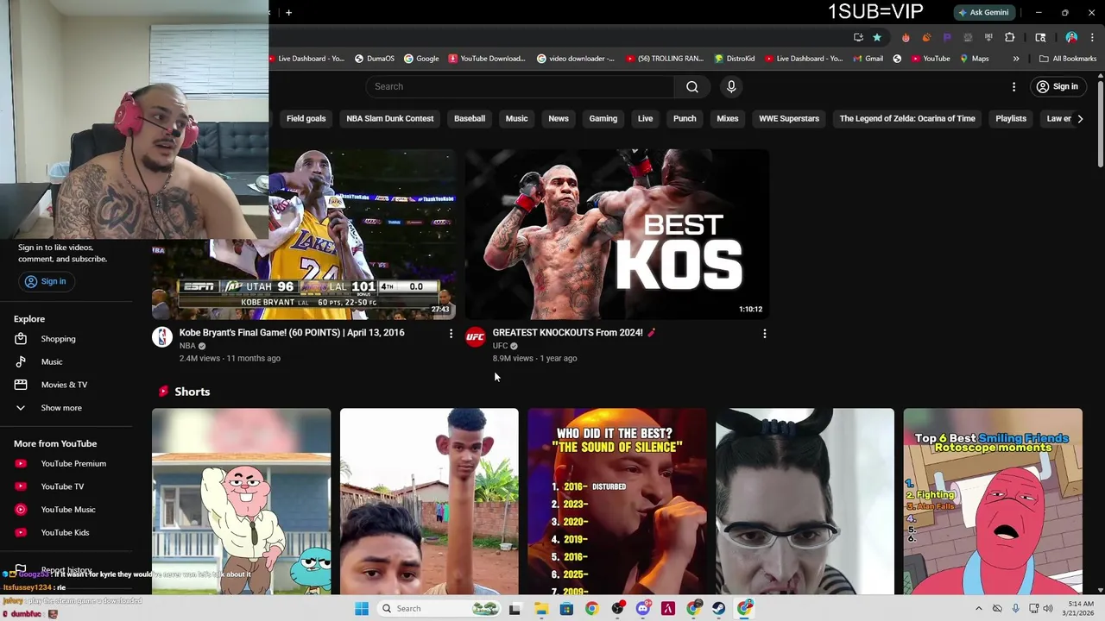Viewport: 1105px width, 621px height.
Task: Select Legend of Zelda Ocarina chip
Action: click(x=907, y=119)
